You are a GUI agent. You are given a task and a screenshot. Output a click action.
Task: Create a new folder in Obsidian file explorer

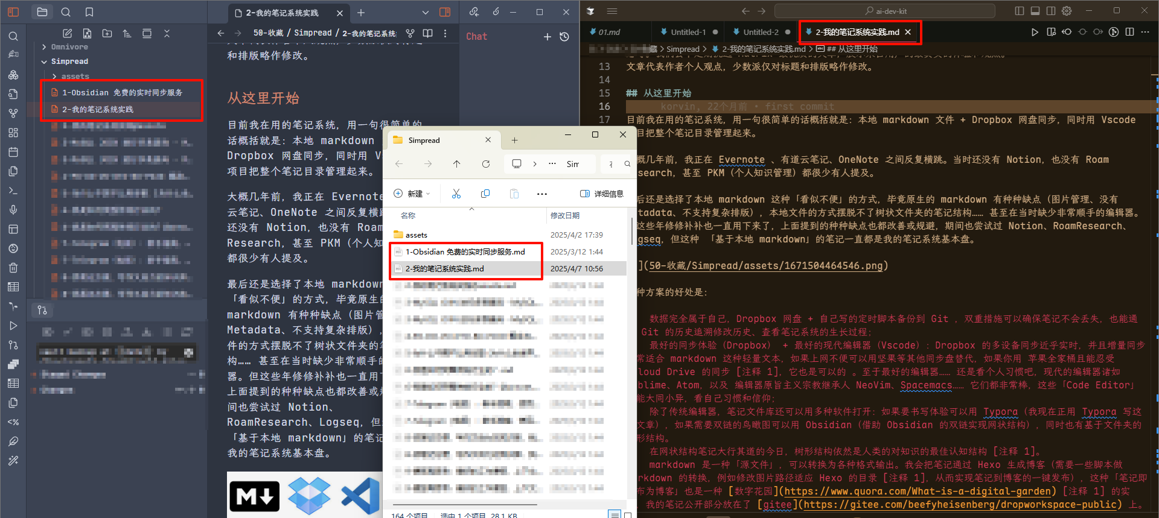pyautogui.click(x=107, y=34)
